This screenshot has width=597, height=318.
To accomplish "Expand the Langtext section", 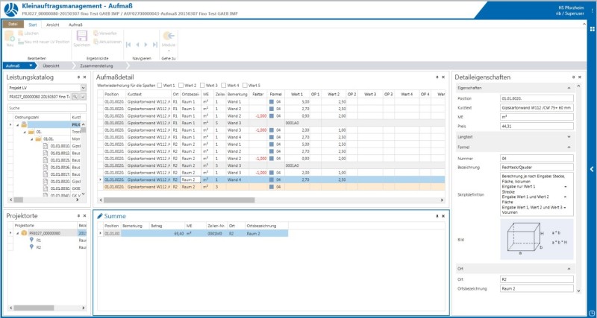I will click(x=569, y=137).
